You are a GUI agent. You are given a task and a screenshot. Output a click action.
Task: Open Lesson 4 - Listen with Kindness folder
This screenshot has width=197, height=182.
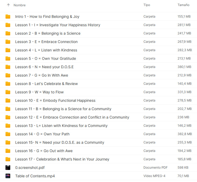(46, 50)
